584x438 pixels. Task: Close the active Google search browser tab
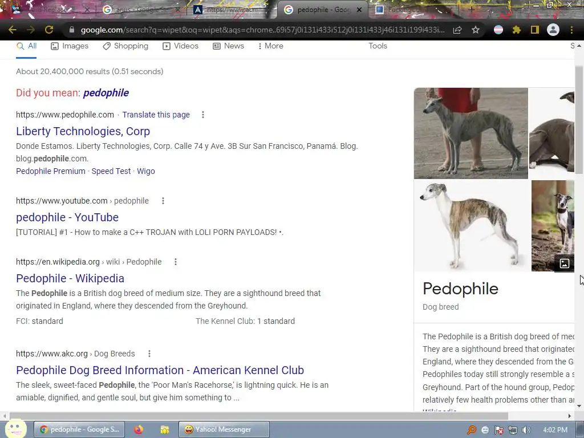(x=359, y=10)
